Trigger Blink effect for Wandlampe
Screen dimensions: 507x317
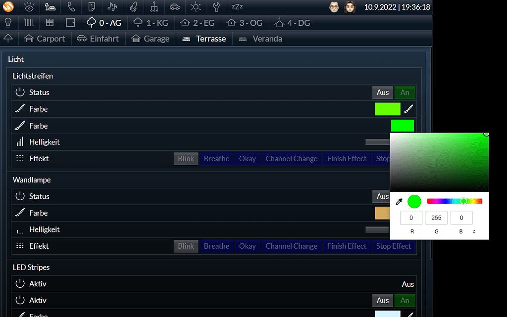click(x=186, y=246)
